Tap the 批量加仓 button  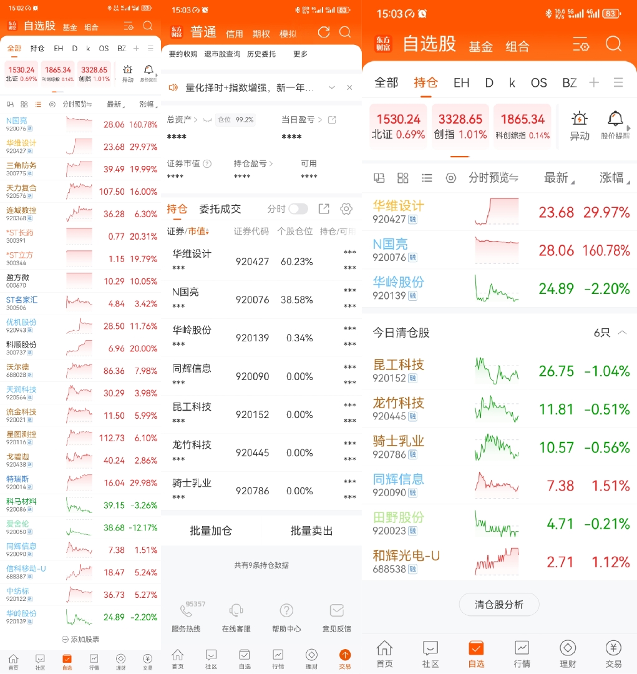[211, 531]
